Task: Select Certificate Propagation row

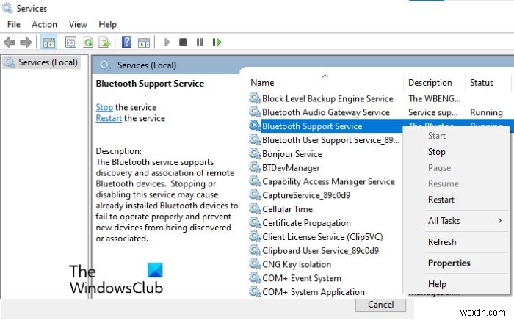Action: click(306, 223)
